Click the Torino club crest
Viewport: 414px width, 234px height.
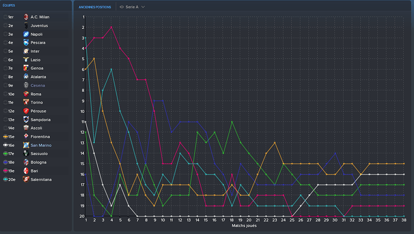(26, 103)
